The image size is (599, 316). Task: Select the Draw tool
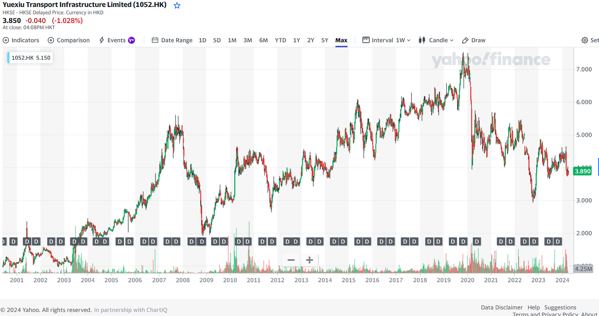pos(474,40)
